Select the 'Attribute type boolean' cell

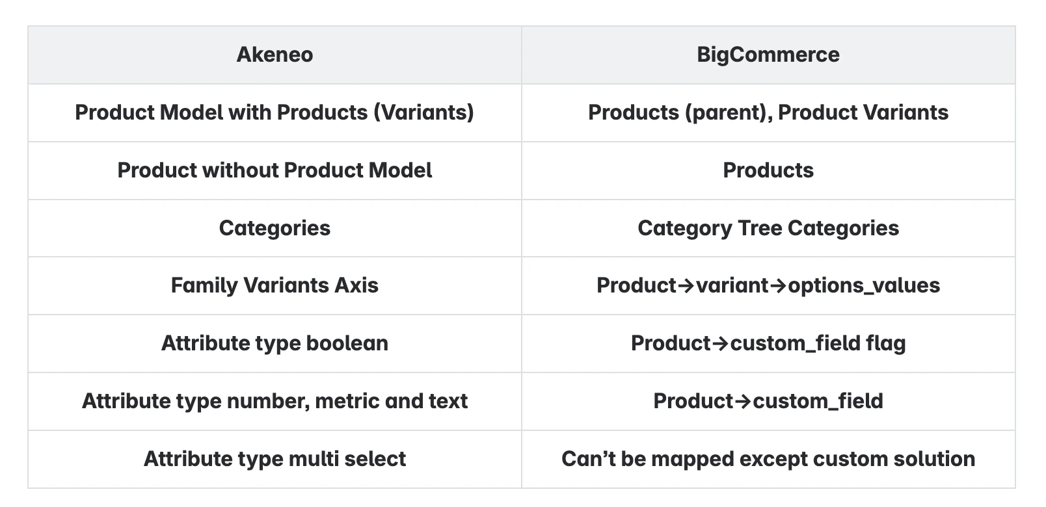[x=275, y=343]
